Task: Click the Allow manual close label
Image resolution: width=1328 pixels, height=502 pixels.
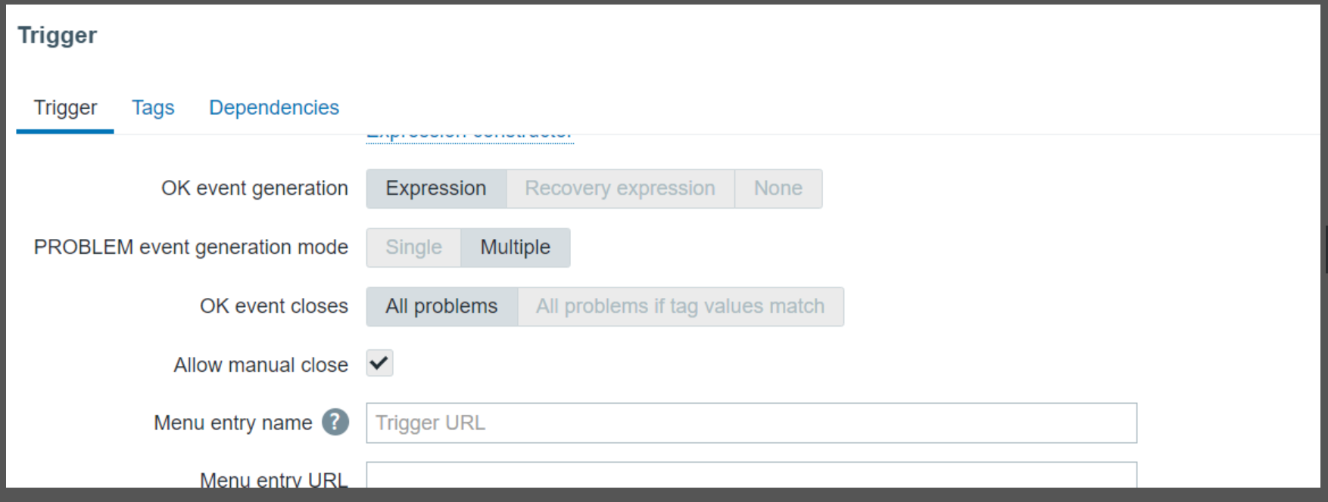Action: (260, 365)
